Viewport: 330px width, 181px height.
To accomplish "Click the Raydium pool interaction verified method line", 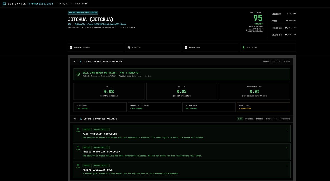I will point(117,76).
